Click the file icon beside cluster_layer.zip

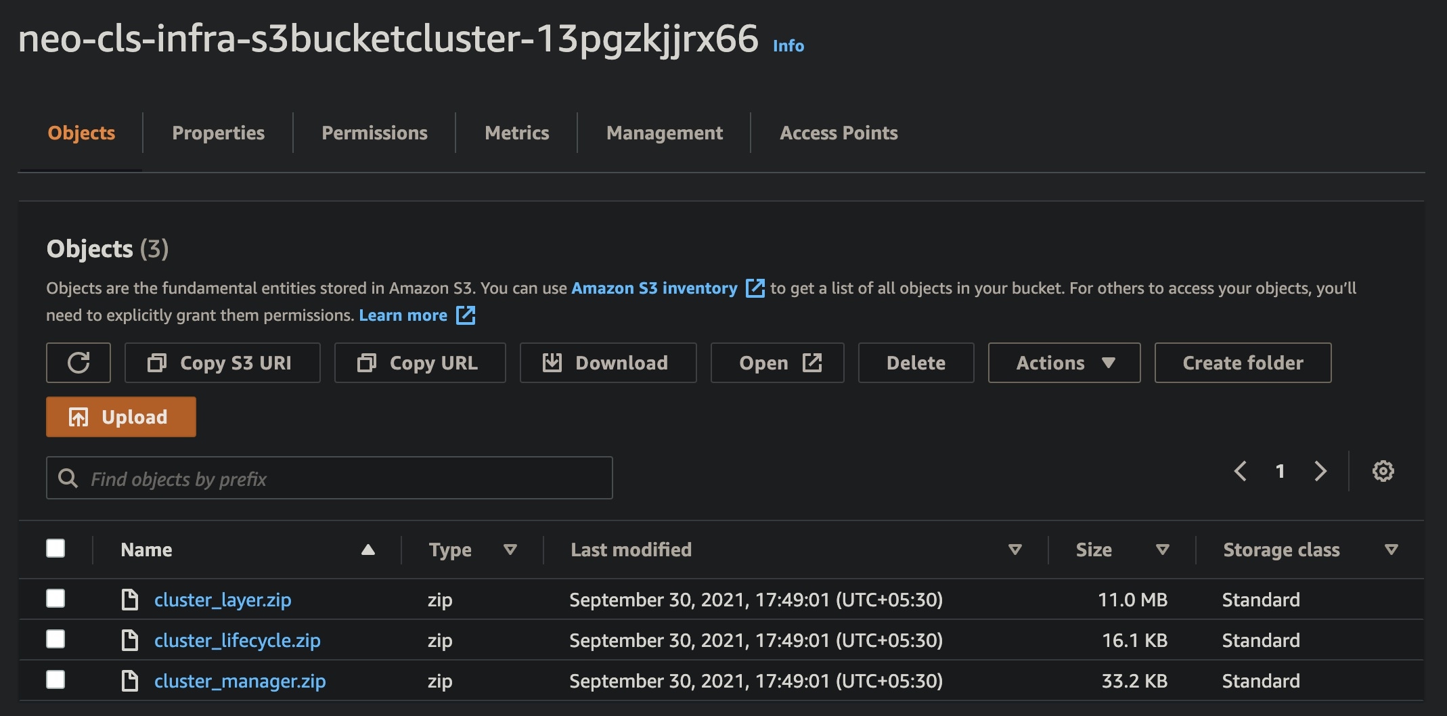(129, 600)
